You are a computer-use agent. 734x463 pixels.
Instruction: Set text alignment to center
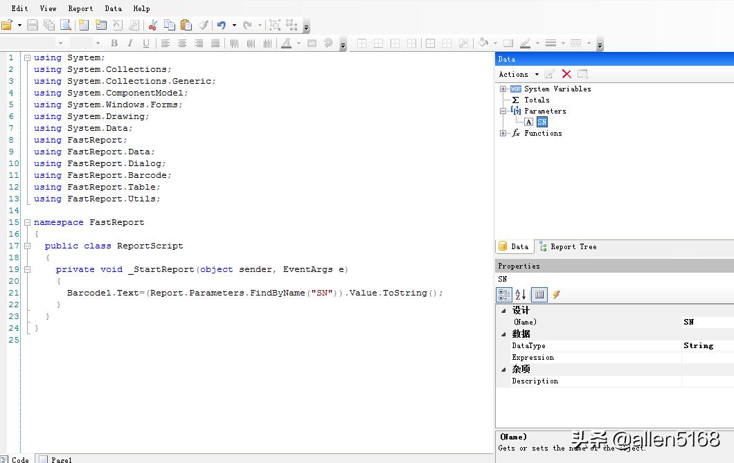coord(182,43)
